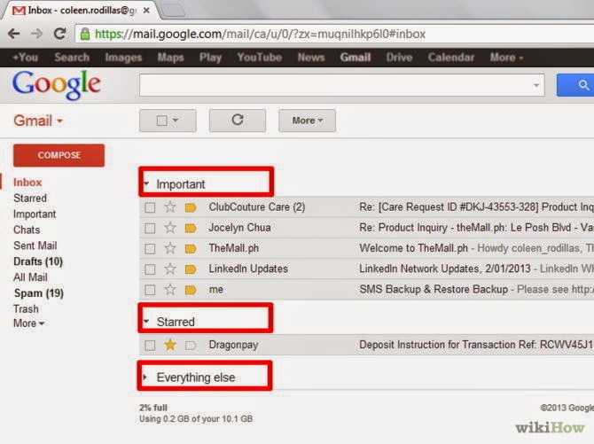Open Play in Google bar
This screenshot has width=594, height=444.
pos(210,58)
